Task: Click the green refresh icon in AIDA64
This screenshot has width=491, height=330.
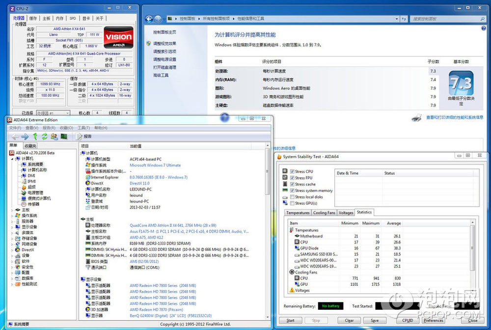Action: click(45, 137)
